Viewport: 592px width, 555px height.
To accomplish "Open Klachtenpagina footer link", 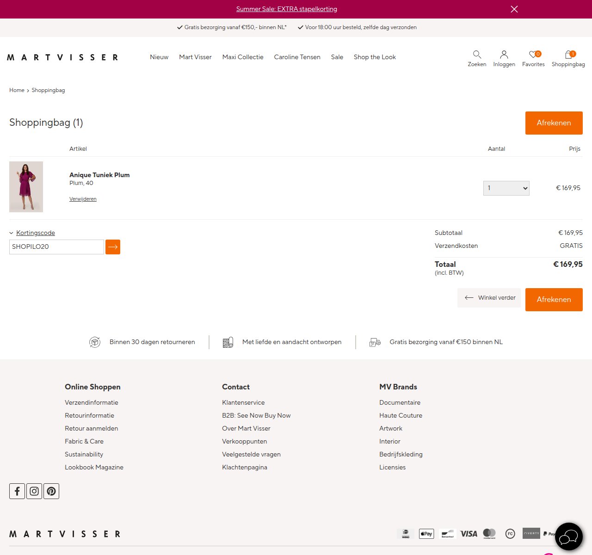I will [x=245, y=467].
